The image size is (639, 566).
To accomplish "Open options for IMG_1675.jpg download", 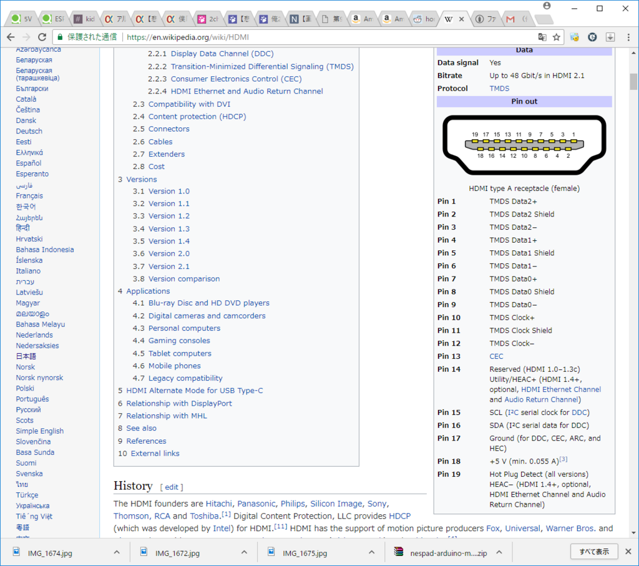I will click(x=372, y=552).
